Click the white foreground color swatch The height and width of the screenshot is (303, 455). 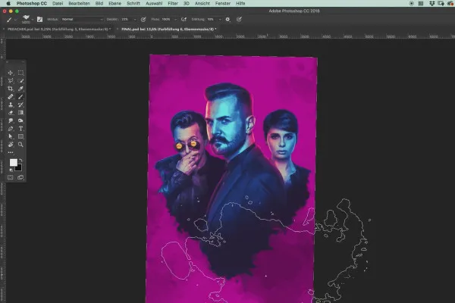(x=13, y=163)
